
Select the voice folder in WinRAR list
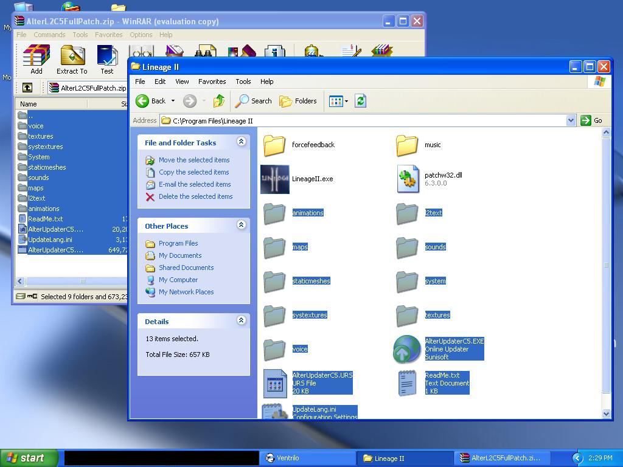(35, 126)
